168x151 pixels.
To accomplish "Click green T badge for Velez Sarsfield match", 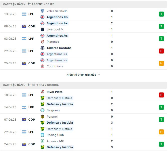I will click(161, 14).
